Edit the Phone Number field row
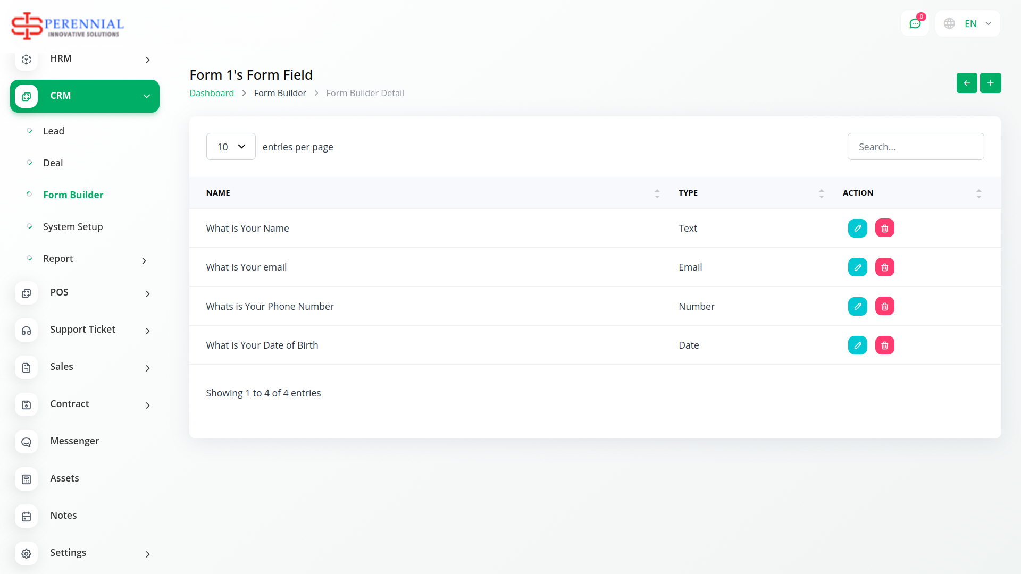Image resolution: width=1021 pixels, height=574 pixels. 857,306
